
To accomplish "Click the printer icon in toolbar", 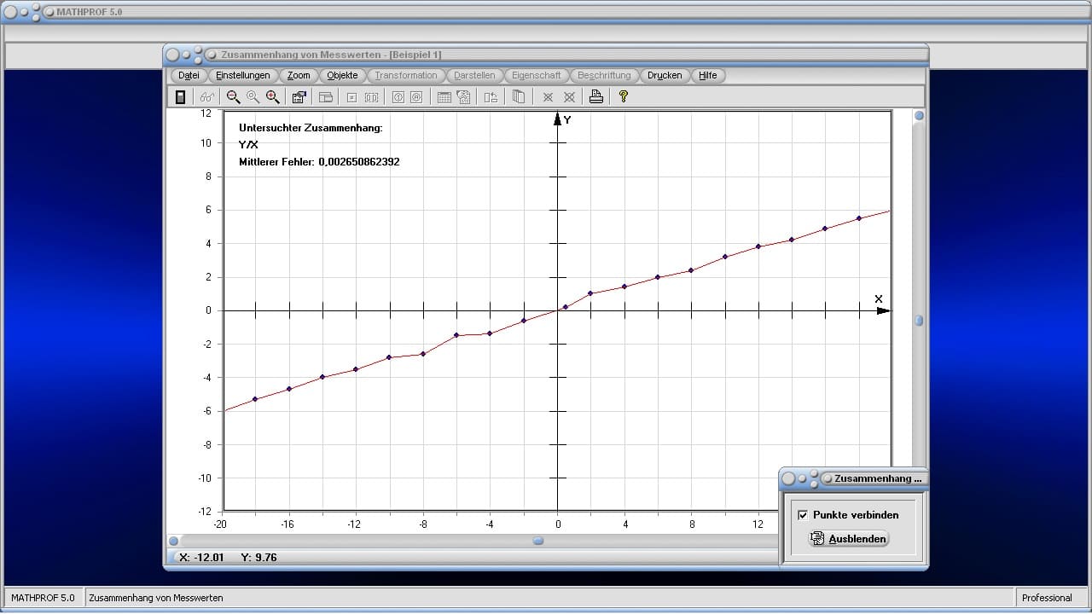I will pyautogui.click(x=596, y=97).
